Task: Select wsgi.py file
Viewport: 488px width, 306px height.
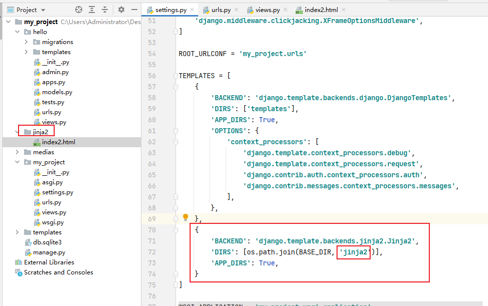Action: 53,222
